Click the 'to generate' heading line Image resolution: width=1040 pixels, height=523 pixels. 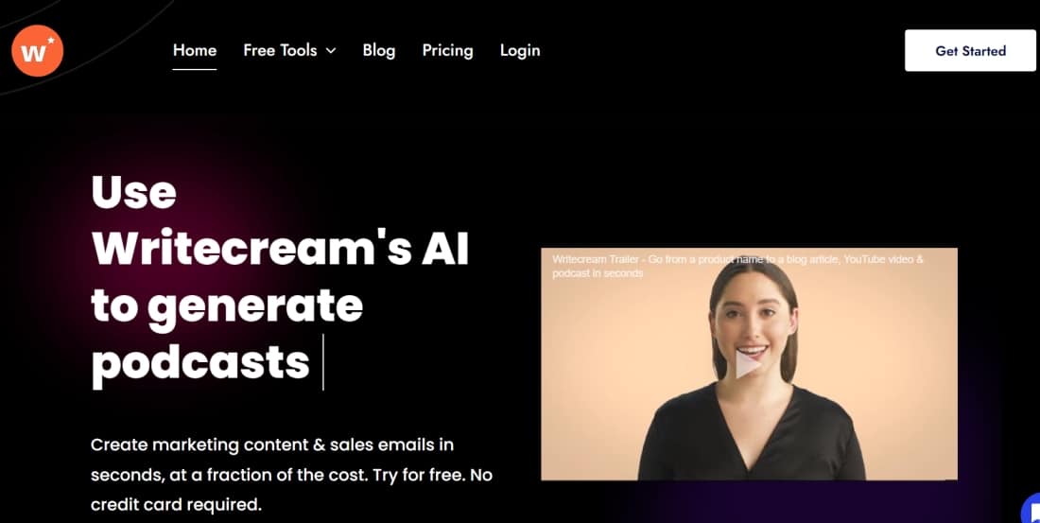point(227,308)
